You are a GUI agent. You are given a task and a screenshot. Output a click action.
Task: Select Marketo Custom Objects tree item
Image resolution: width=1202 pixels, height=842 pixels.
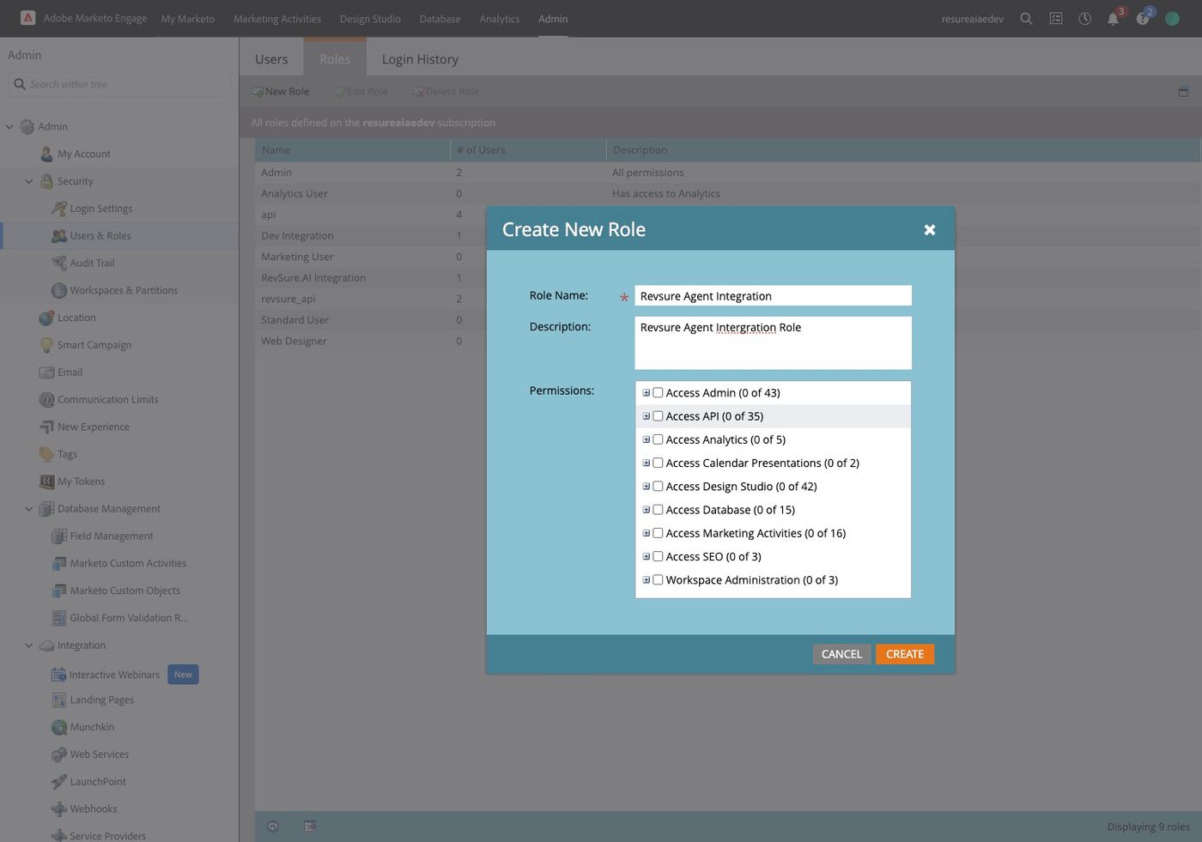pos(125,591)
